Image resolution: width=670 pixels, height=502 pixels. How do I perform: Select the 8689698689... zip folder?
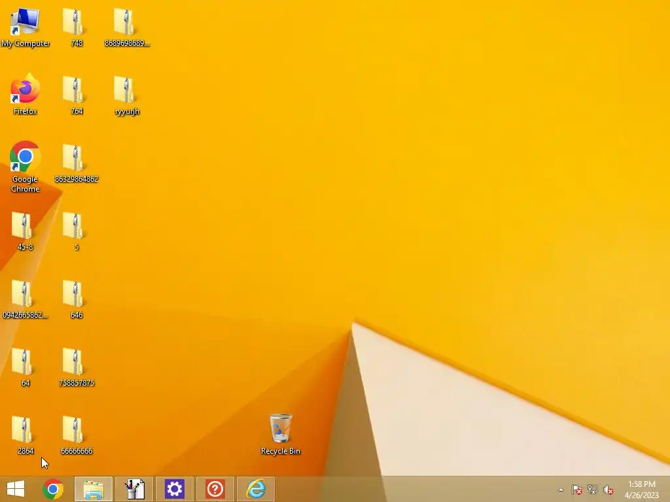tap(127, 27)
